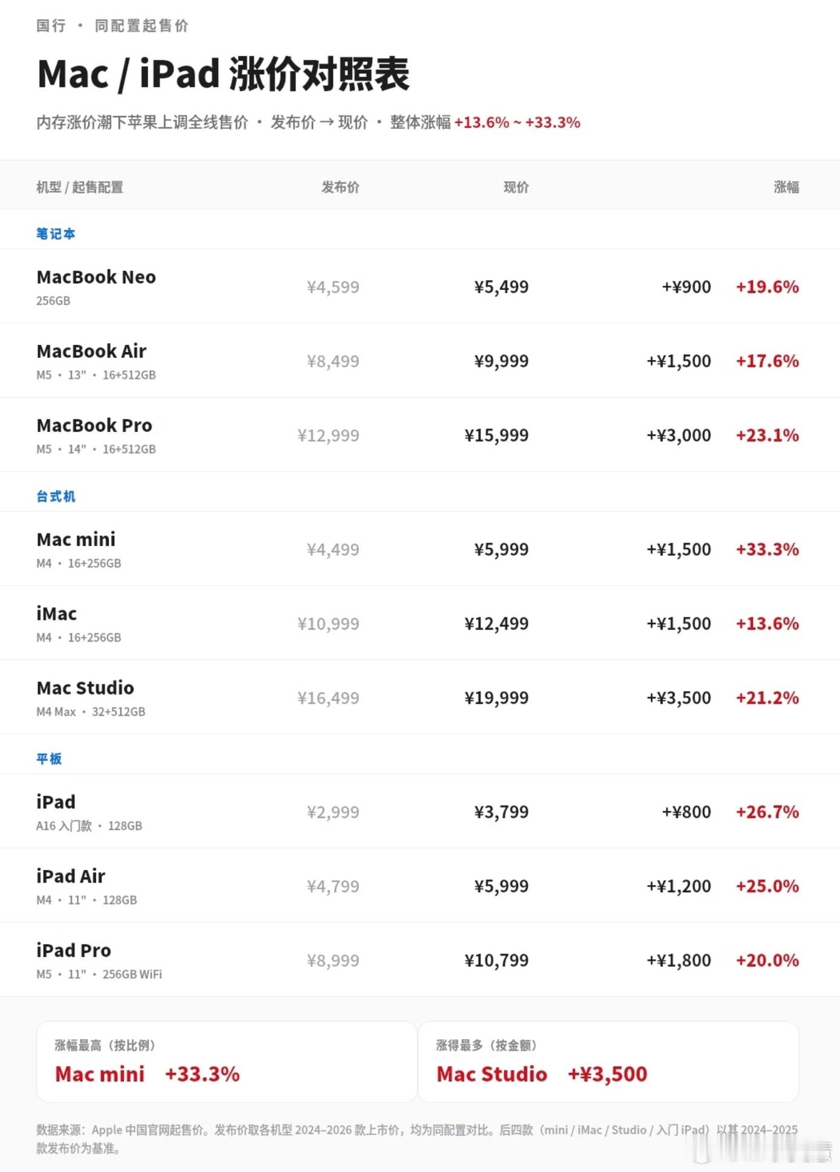Click the iPad A16 row title
840x1172 pixels.
[56, 802]
